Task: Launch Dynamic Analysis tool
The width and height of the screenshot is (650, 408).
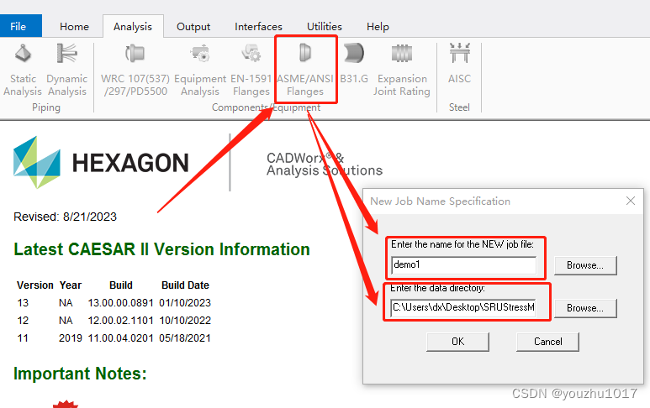Action: coord(66,70)
